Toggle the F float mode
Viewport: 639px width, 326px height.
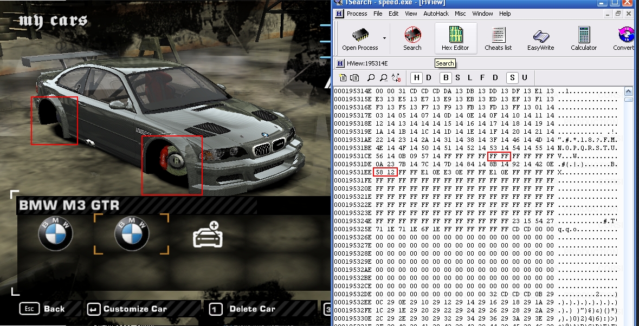[x=482, y=78]
